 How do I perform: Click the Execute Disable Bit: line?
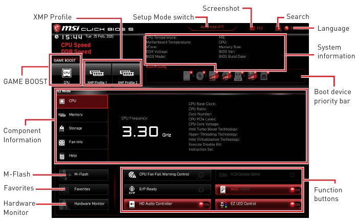click(x=205, y=144)
